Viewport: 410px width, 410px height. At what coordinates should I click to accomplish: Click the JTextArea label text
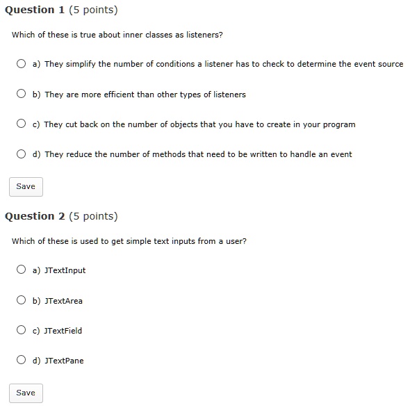pyautogui.click(x=63, y=301)
